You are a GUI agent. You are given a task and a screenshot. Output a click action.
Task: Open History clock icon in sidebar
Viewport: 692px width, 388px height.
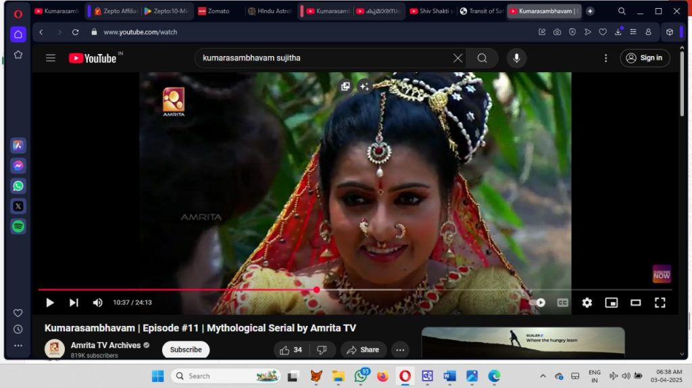(x=18, y=329)
